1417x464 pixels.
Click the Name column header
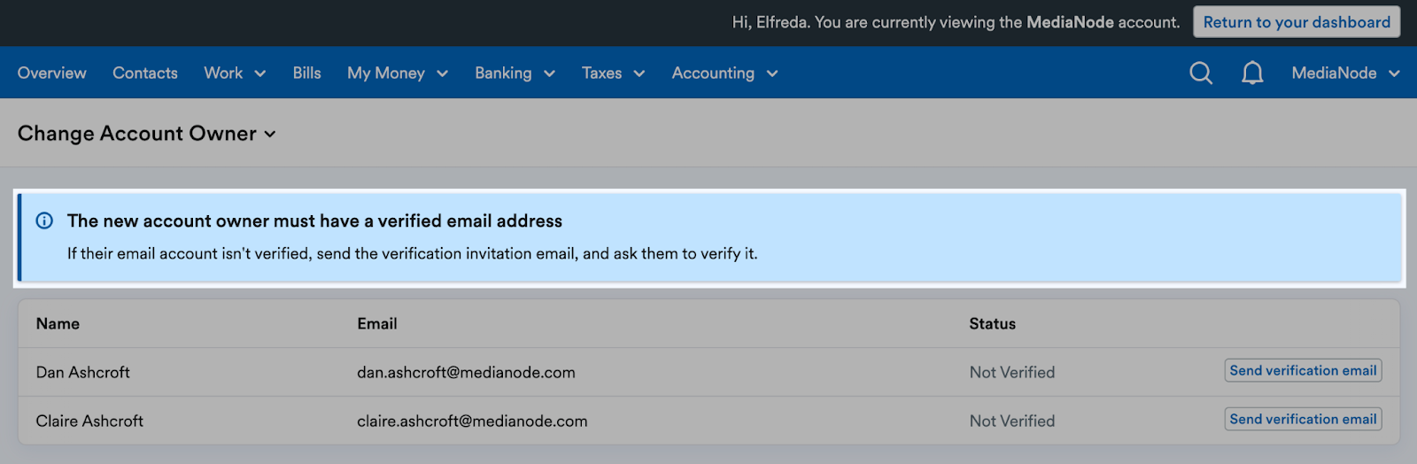tap(58, 324)
